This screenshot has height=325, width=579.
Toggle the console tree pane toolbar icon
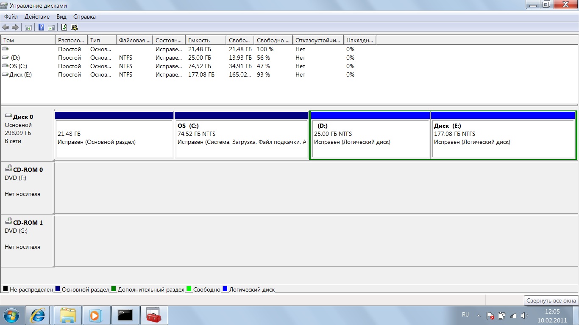point(28,27)
